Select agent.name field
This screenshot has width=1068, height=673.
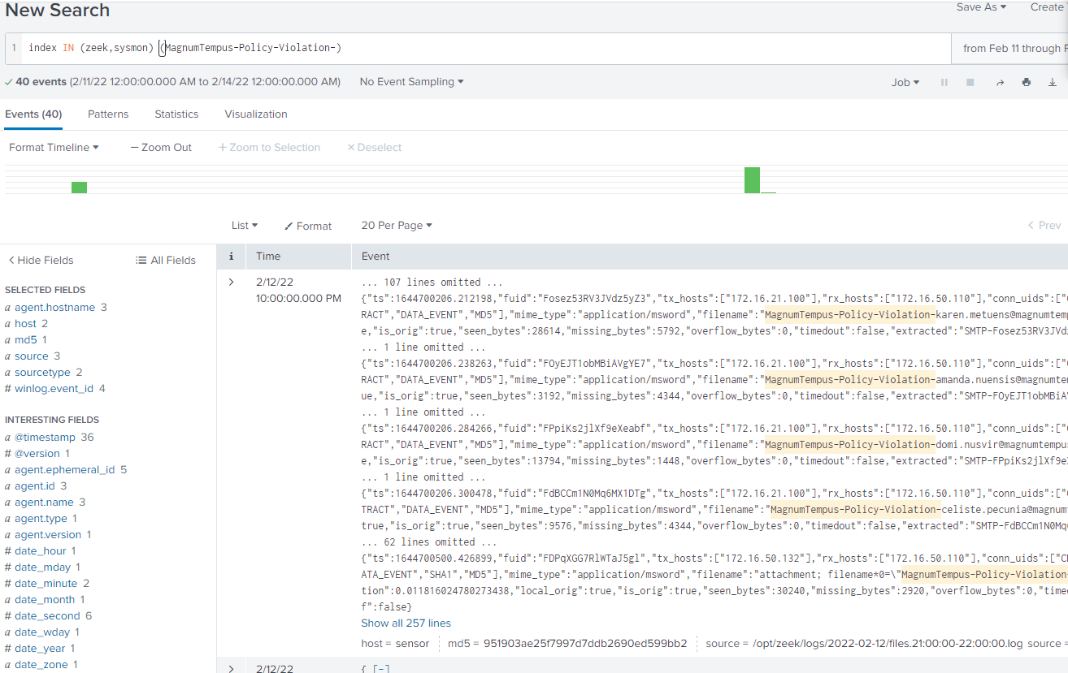coord(45,503)
